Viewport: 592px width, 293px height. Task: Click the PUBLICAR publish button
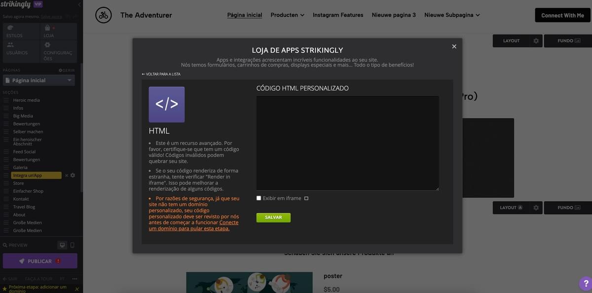pos(40,261)
